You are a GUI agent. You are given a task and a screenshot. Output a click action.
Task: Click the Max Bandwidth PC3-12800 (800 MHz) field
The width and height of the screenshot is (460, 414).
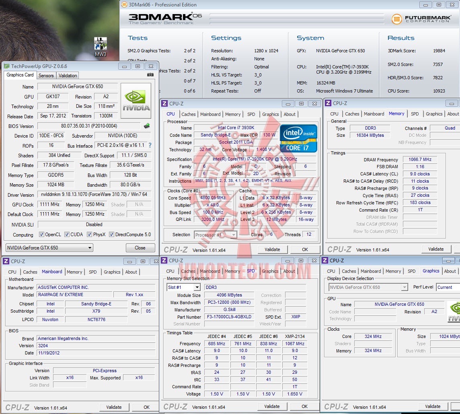(229, 303)
